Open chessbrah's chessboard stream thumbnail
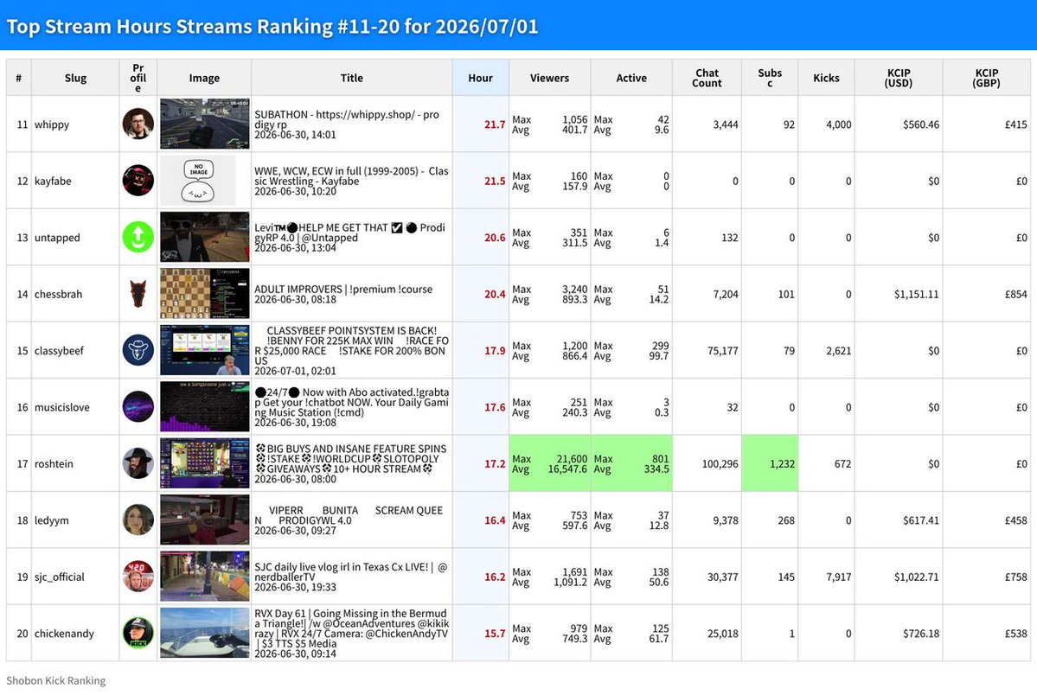 click(x=204, y=294)
